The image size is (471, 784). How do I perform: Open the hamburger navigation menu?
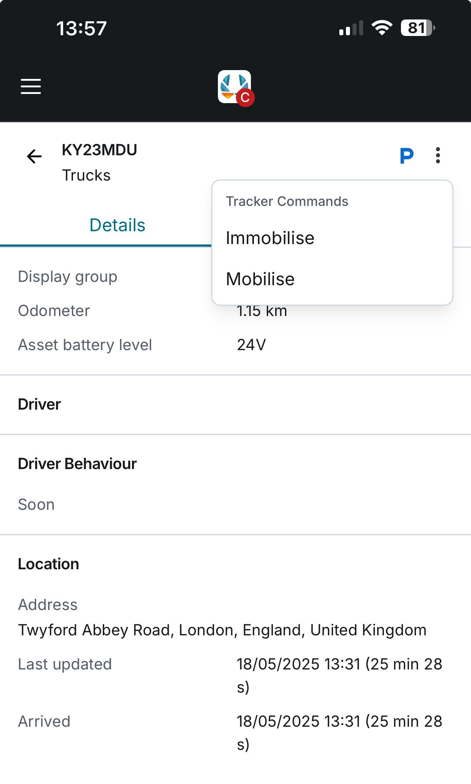[31, 86]
